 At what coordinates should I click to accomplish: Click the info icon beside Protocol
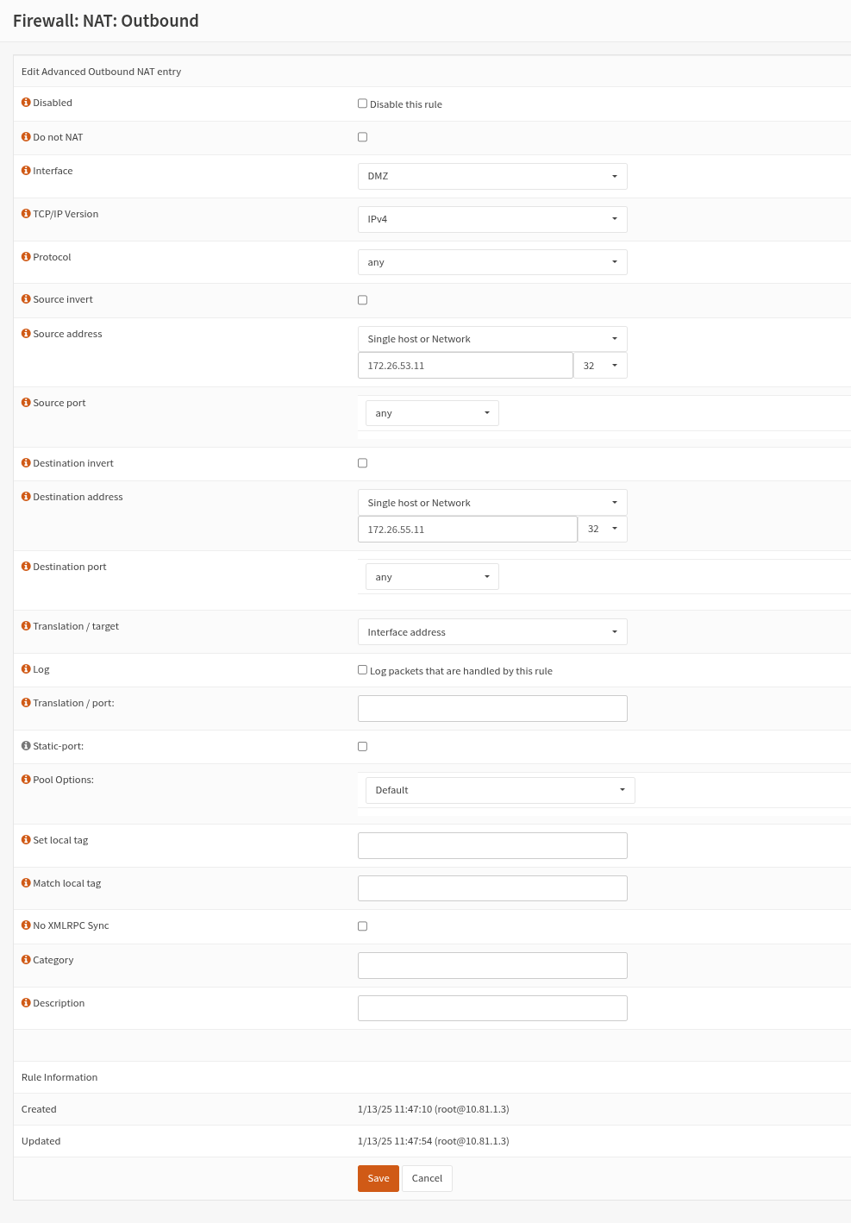coord(25,256)
